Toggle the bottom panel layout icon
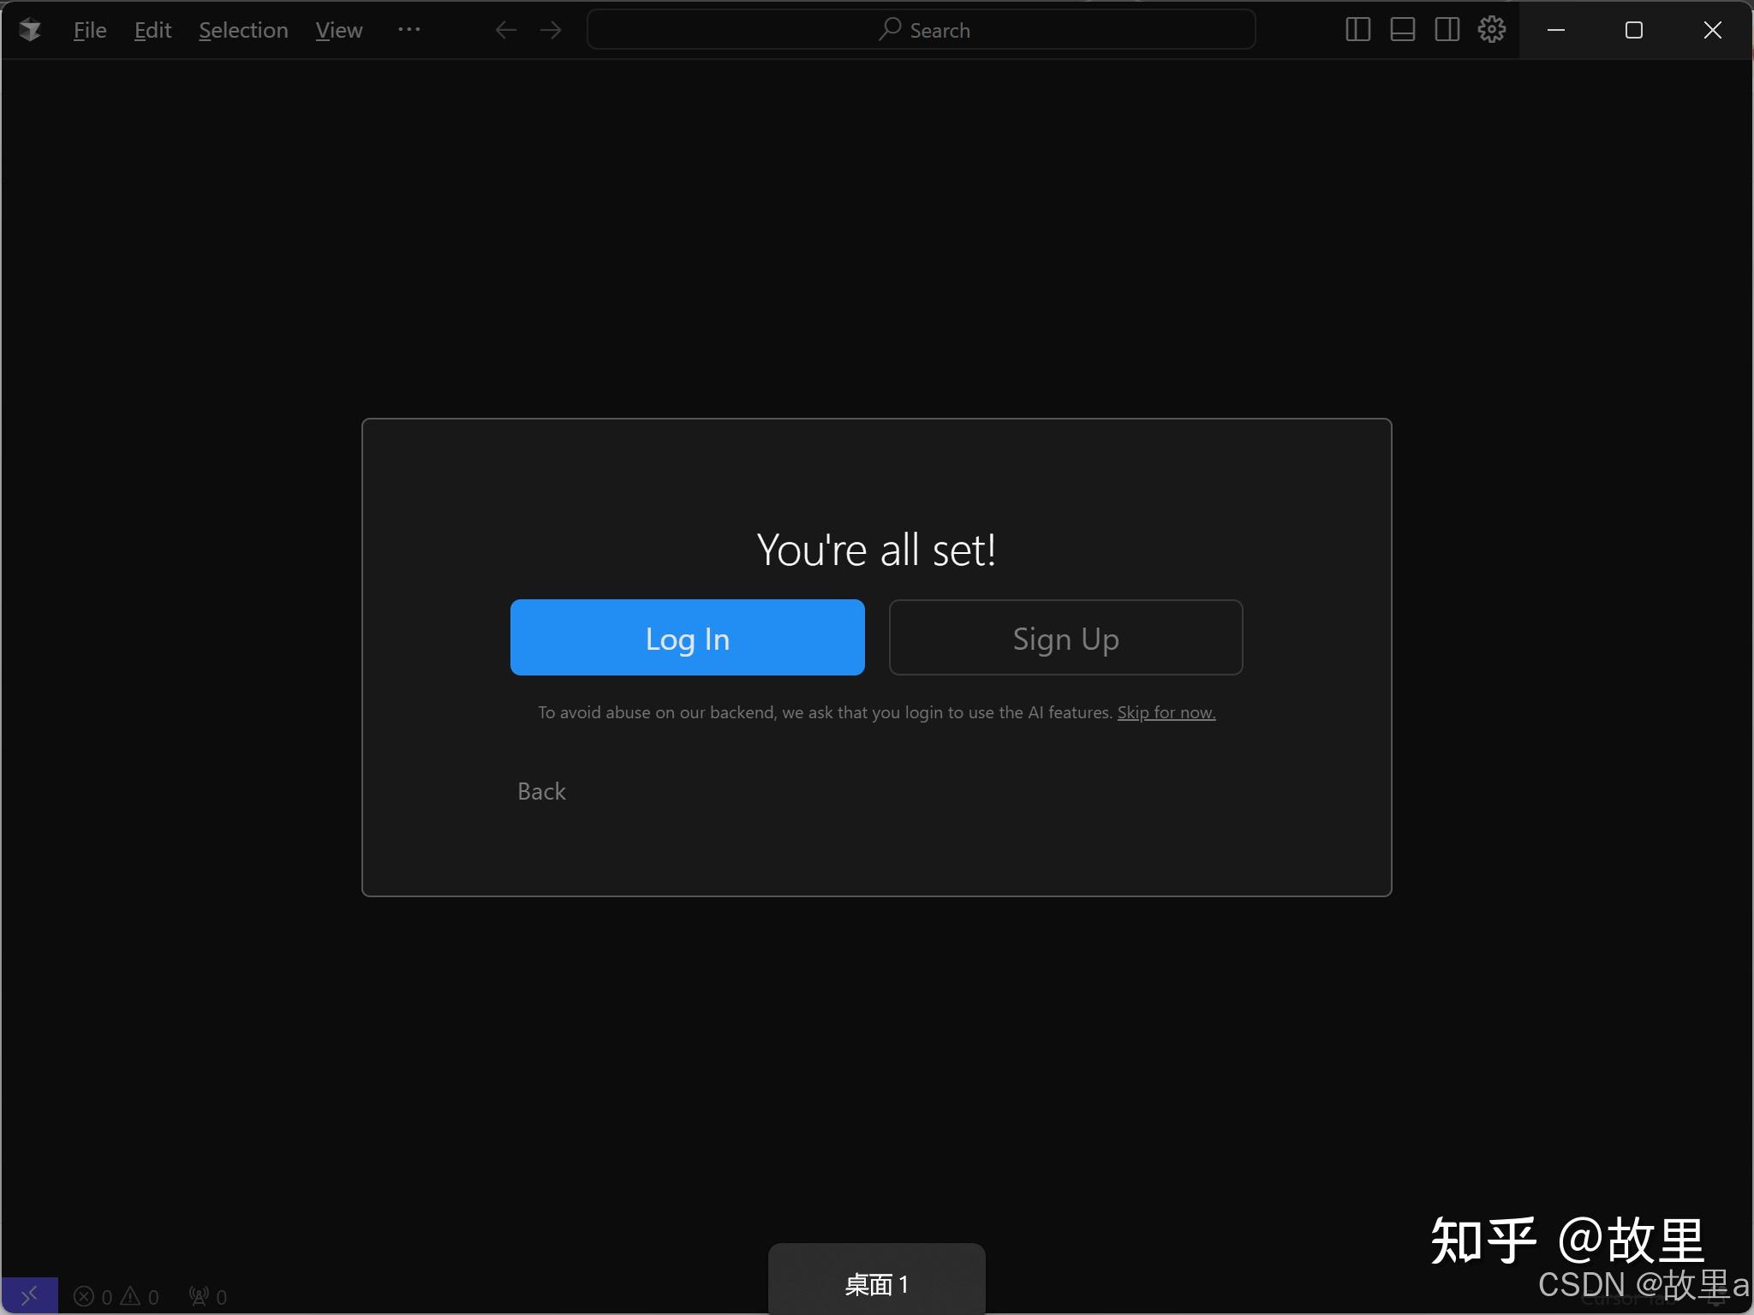The image size is (1754, 1315). pyautogui.click(x=1402, y=30)
